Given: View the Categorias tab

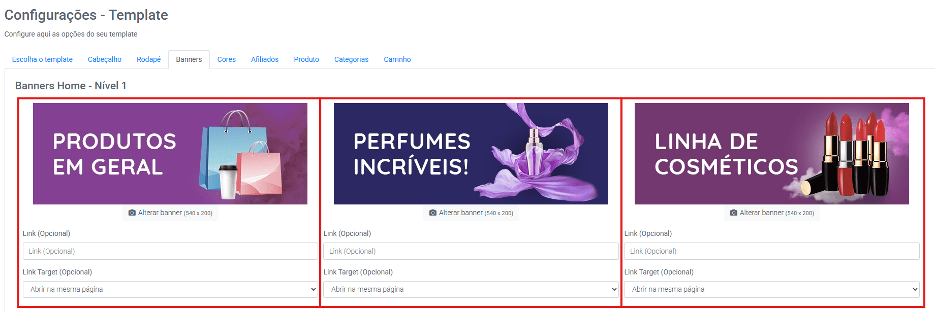Looking at the screenshot, I should click(352, 59).
